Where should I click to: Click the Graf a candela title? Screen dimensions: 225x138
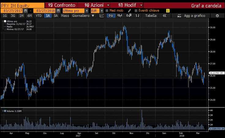tap(206, 6)
